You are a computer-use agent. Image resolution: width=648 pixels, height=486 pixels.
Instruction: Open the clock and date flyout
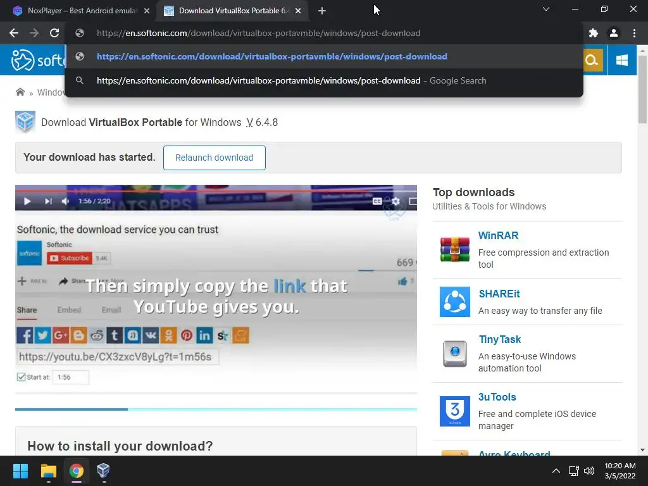pos(620,471)
